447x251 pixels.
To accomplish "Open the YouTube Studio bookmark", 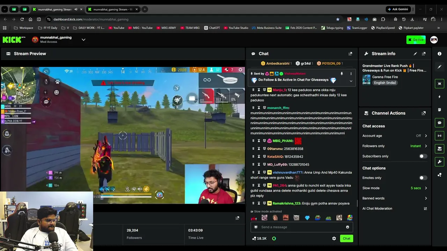I will click(235, 28).
